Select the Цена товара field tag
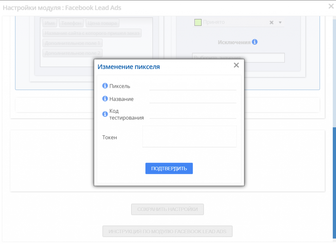This screenshot has width=336, height=244. tap(102, 23)
